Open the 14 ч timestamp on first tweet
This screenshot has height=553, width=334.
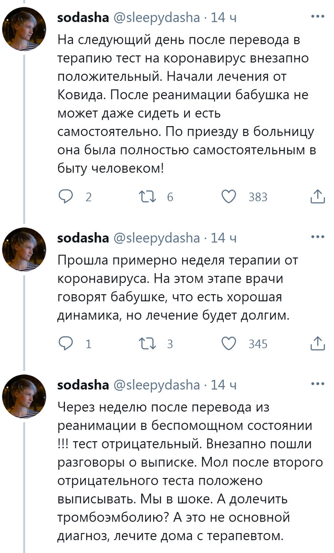pyautogui.click(x=223, y=18)
